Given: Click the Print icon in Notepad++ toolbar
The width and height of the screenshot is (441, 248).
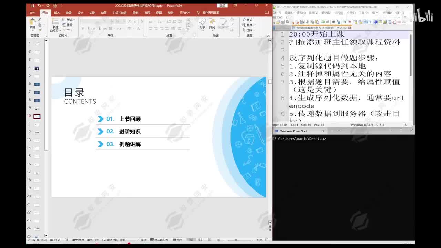Looking at the screenshot, I should click(x=301, y=22).
